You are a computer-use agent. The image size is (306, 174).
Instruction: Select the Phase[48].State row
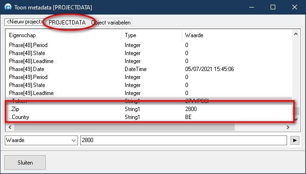tap(149, 53)
